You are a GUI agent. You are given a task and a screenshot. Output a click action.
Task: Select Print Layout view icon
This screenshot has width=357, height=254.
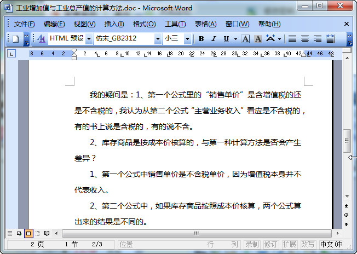click(28, 234)
